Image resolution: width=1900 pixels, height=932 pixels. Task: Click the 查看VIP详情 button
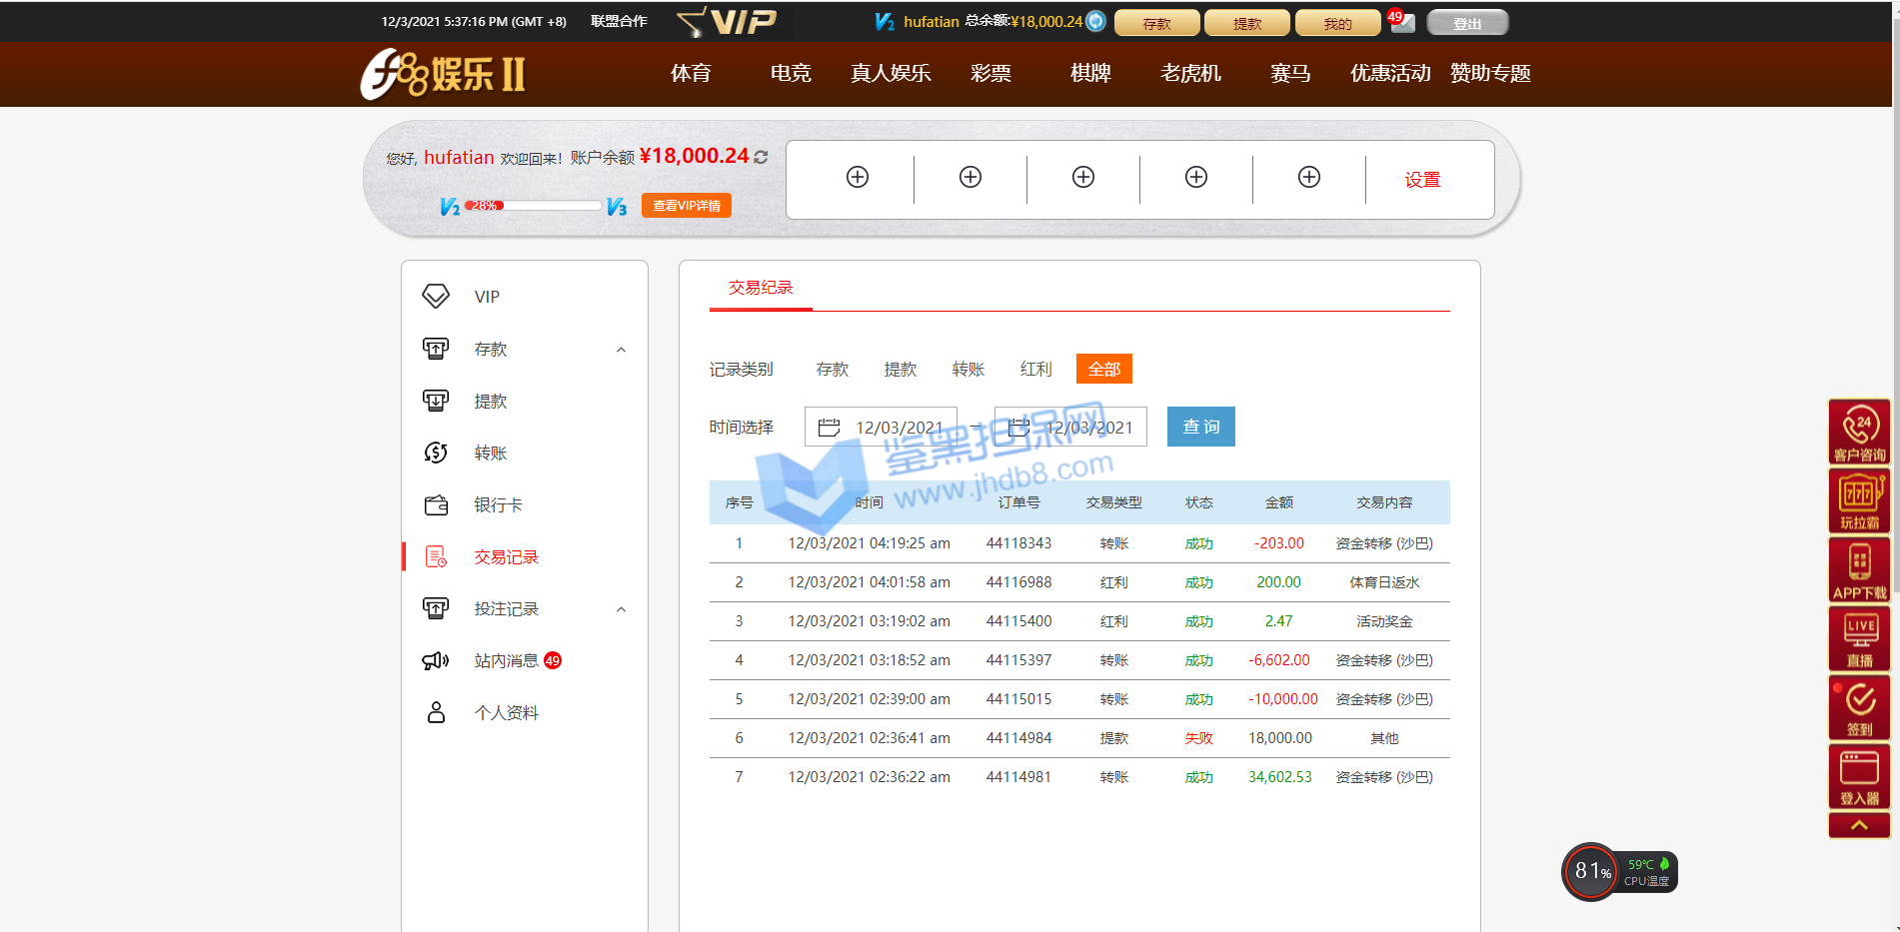coord(686,206)
